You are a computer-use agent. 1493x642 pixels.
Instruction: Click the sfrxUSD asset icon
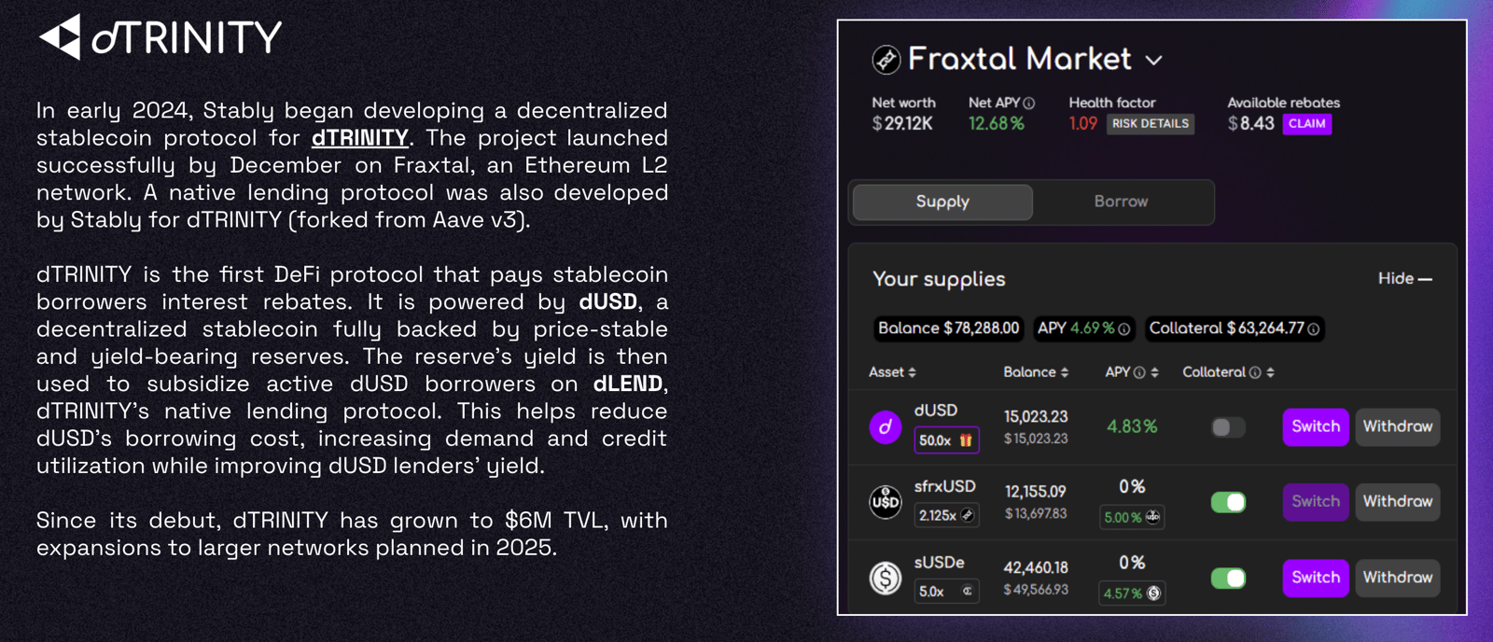click(886, 502)
